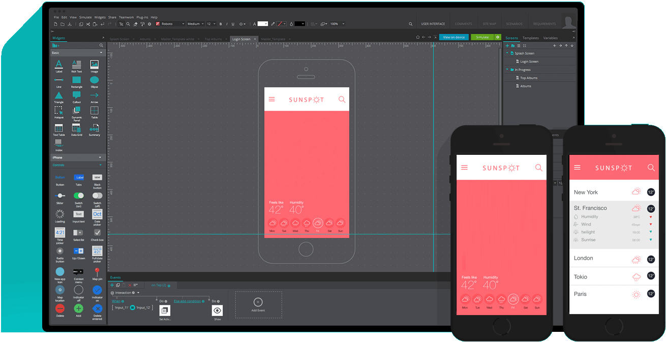Pick the Hotspot widget icon
666x342 pixels.
[58, 110]
